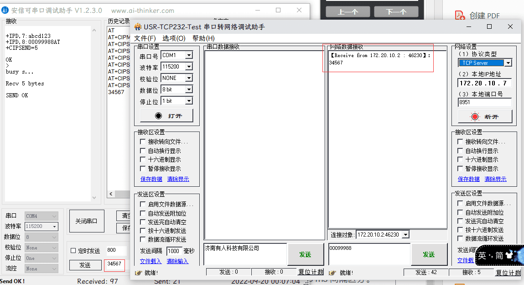The image size is (524, 285).
Task: Click the 就绪 icon below network send box
Action: click(x=332, y=273)
